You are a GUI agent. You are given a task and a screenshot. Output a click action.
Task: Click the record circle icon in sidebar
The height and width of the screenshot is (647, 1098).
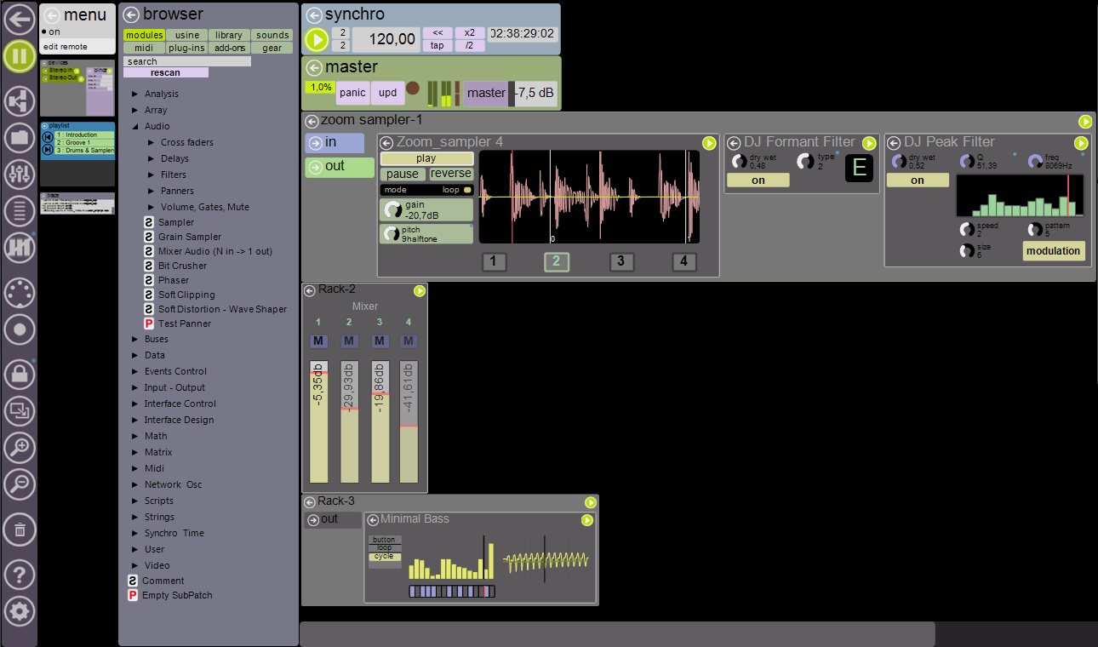point(19,328)
